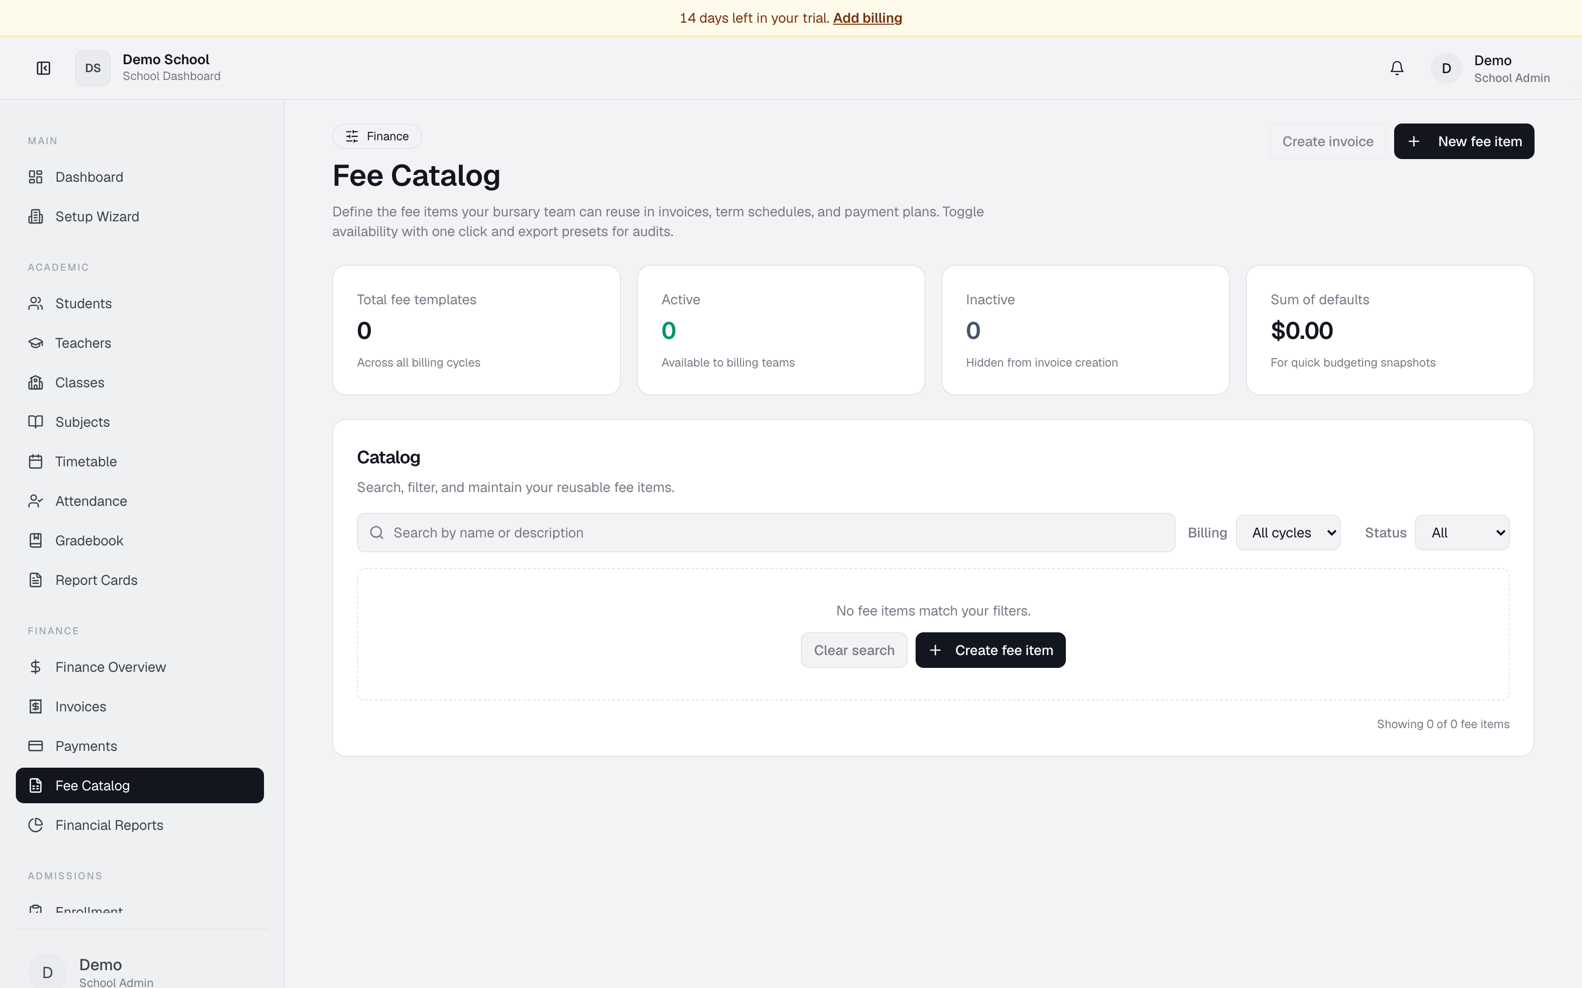The image size is (1582, 988).
Task: Click the Subjects book icon
Action: 35,422
